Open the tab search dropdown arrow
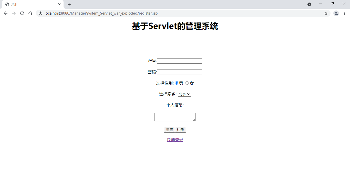Viewport: 350px width, 185px height. (x=309, y=4)
